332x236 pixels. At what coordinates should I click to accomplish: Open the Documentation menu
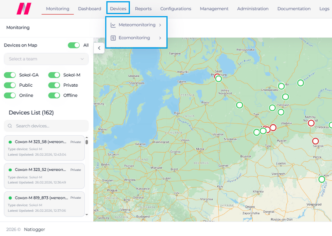[x=294, y=9]
